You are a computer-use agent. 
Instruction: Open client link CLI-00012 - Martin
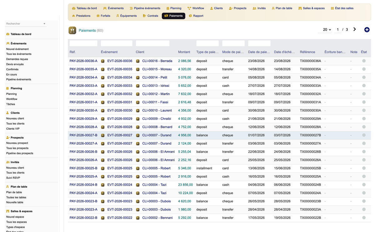[x=156, y=94]
